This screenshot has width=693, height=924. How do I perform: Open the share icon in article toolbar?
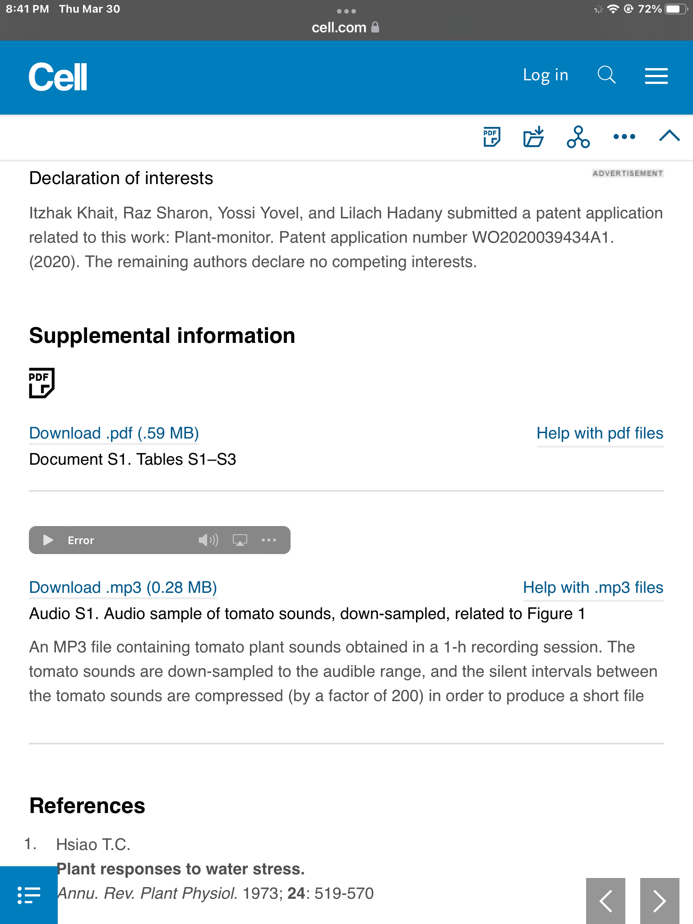tap(578, 136)
